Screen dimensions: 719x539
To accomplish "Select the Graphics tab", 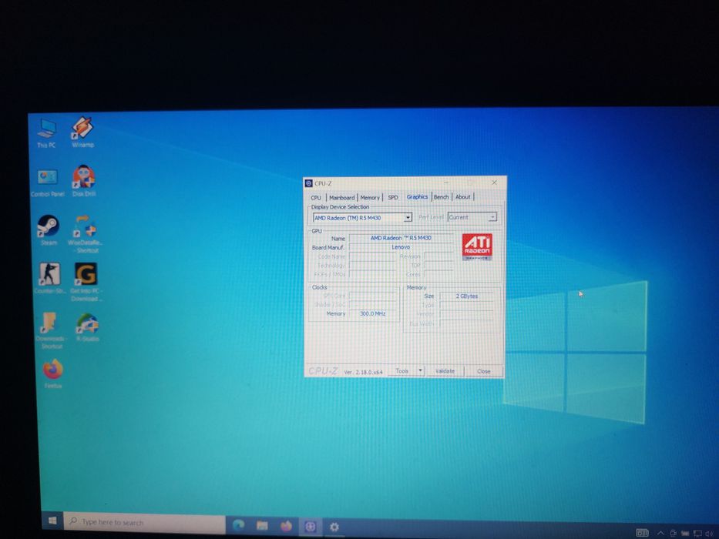I will pos(417,196).
